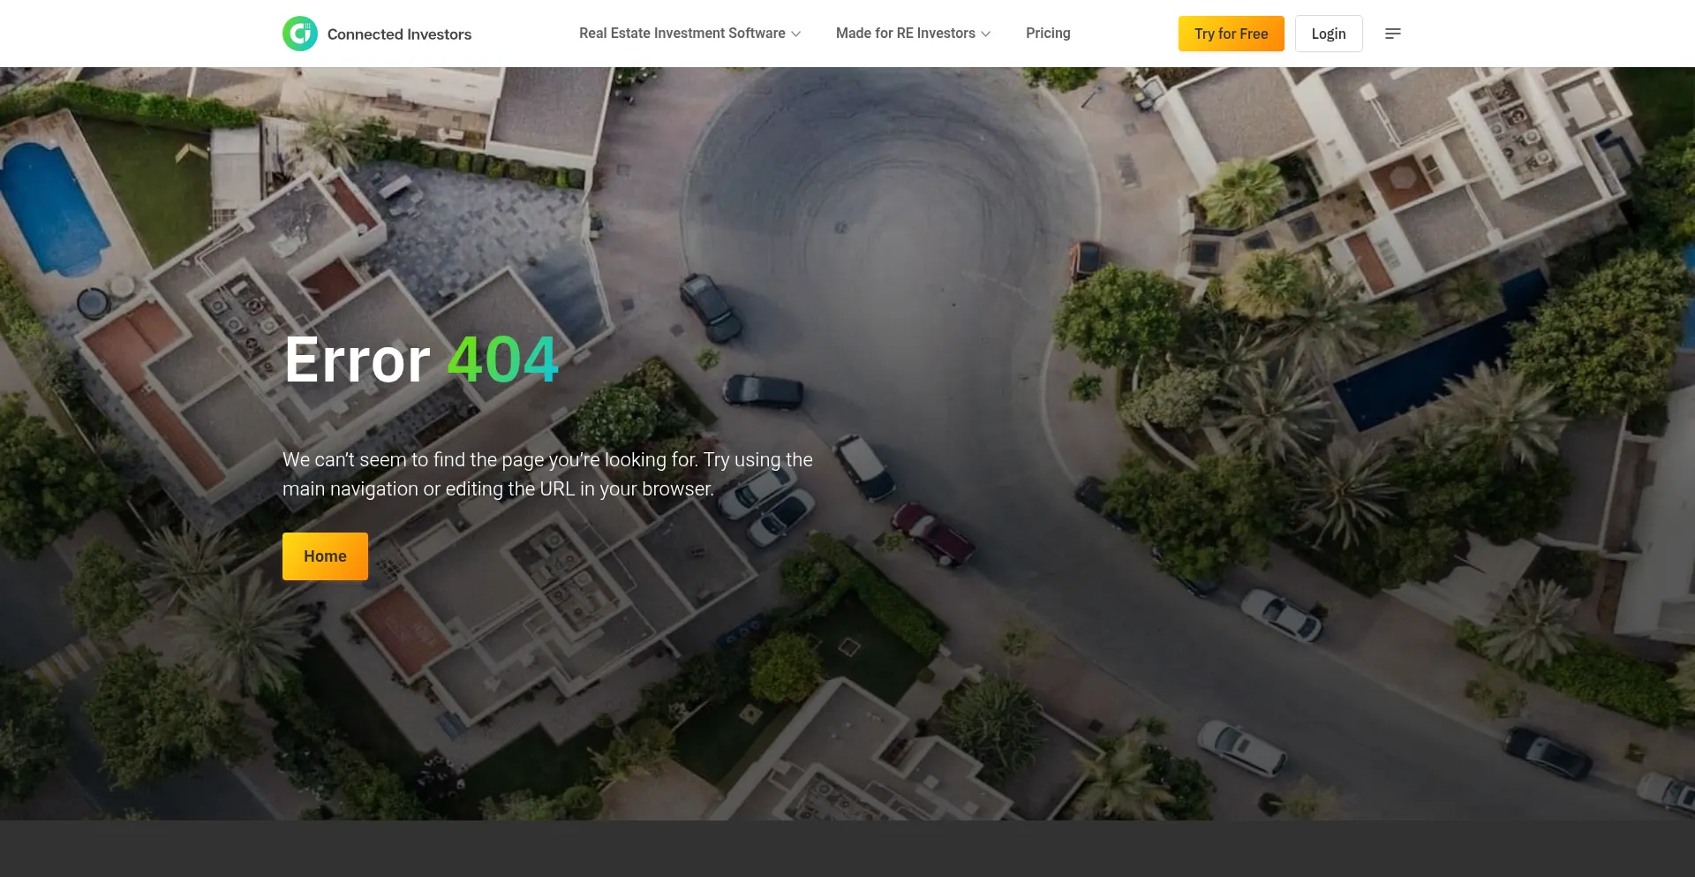1695x877 pixels.
Task: Click the blue swimming pool in the photo
Action: coord(51,208)
